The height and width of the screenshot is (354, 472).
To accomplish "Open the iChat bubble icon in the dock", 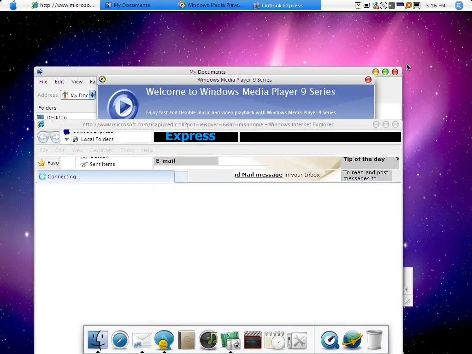I will point(164,340).
